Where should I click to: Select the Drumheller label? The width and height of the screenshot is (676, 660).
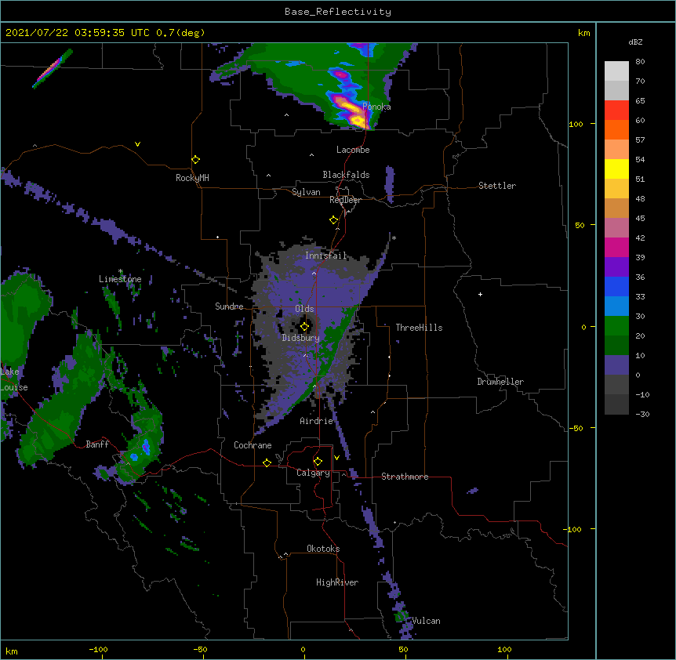coord(500,382)
